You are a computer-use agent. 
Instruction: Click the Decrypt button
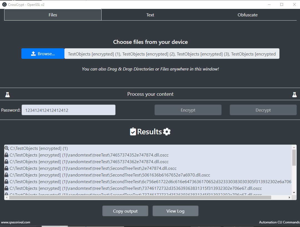(x=263, y=110)
